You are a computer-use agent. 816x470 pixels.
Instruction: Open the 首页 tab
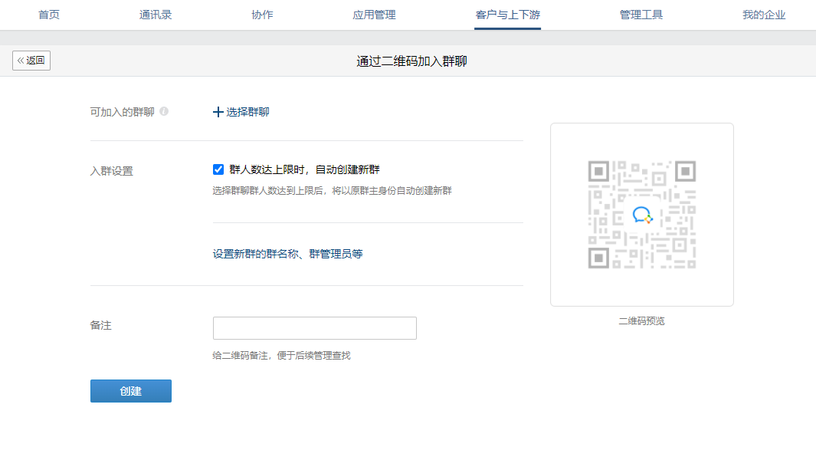tap(49, 15)
